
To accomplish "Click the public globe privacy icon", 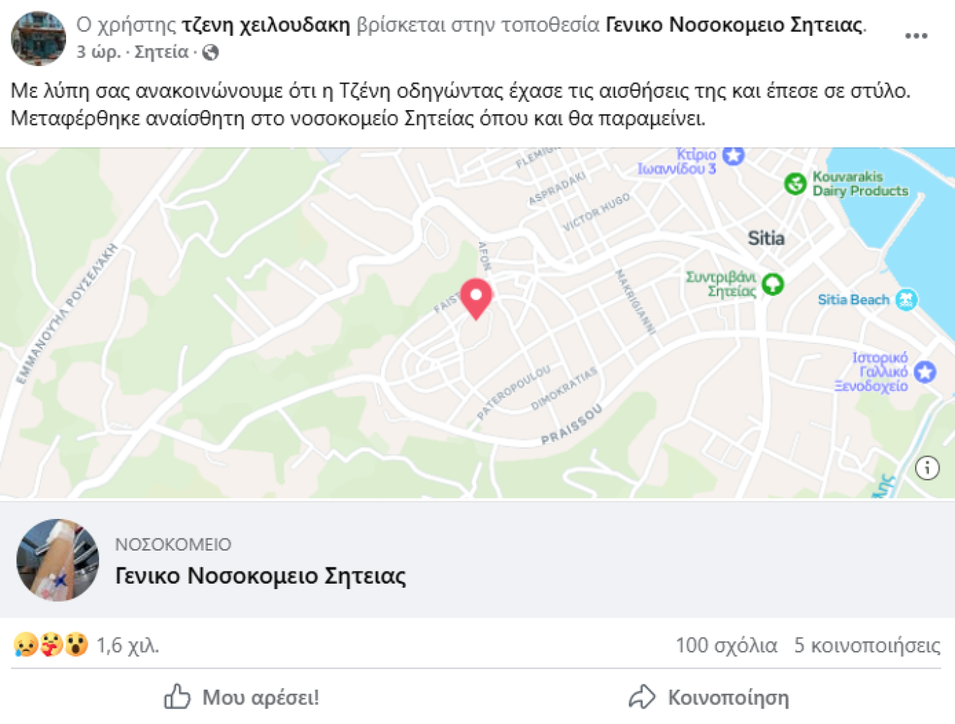I will click(211, 53).
